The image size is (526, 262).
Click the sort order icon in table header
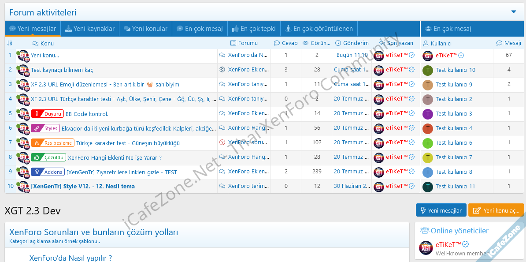(x=10, y=43)
